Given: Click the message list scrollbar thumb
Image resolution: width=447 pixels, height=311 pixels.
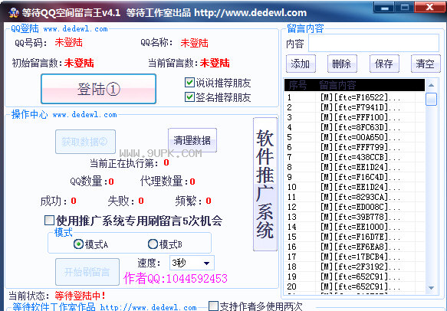Looking at the screenshot, I should [432, 99].
